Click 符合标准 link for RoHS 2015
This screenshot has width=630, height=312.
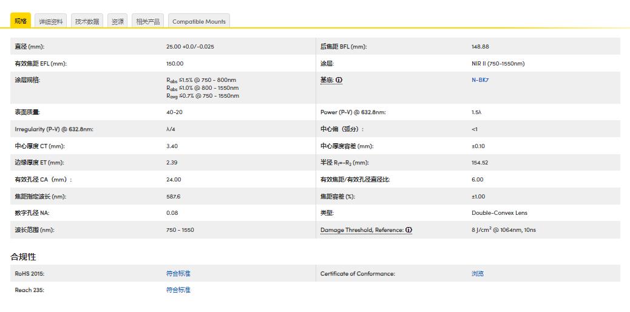point(178,274)
